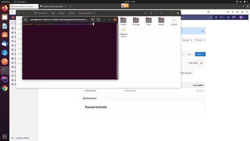Switch to Umer Basharat / houserentsale tab
This screenshot has height=141, width=250.
click(x=24, y=7)
